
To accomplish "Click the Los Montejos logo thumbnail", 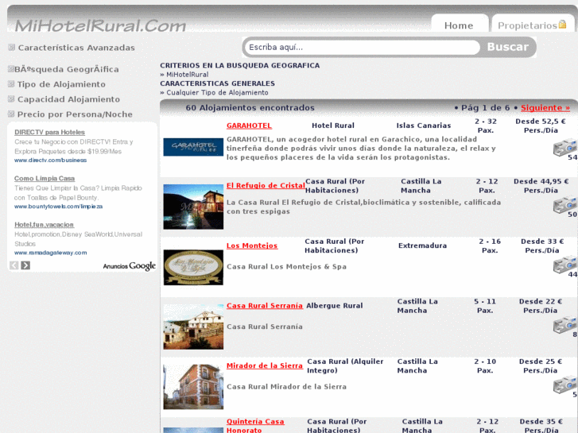I will point(193,267).
